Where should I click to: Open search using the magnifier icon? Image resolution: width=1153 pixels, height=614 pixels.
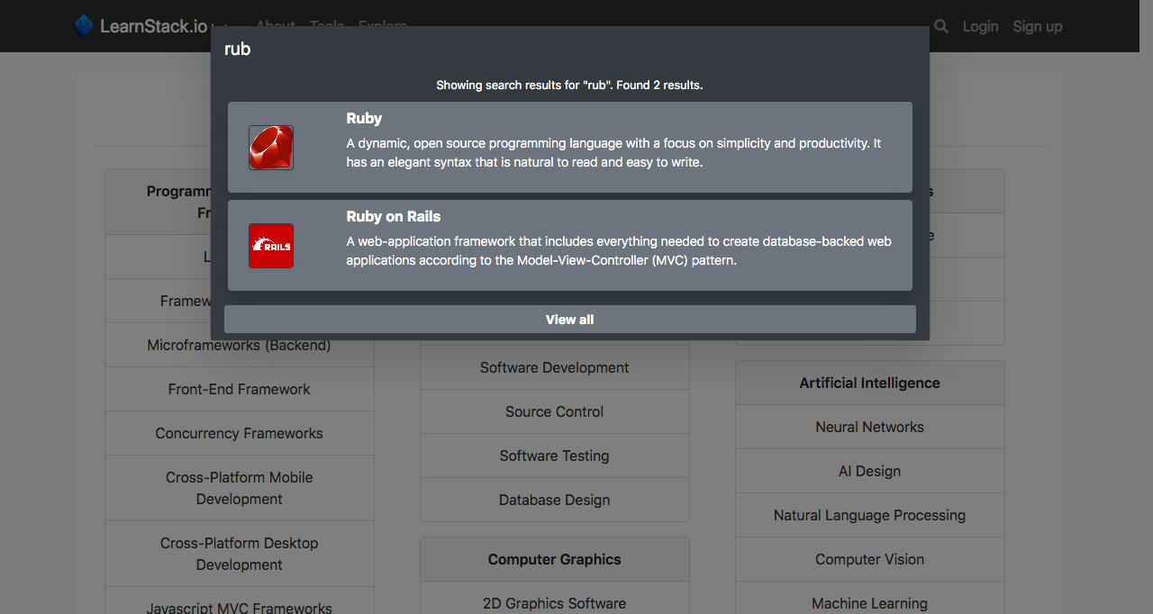940,26
